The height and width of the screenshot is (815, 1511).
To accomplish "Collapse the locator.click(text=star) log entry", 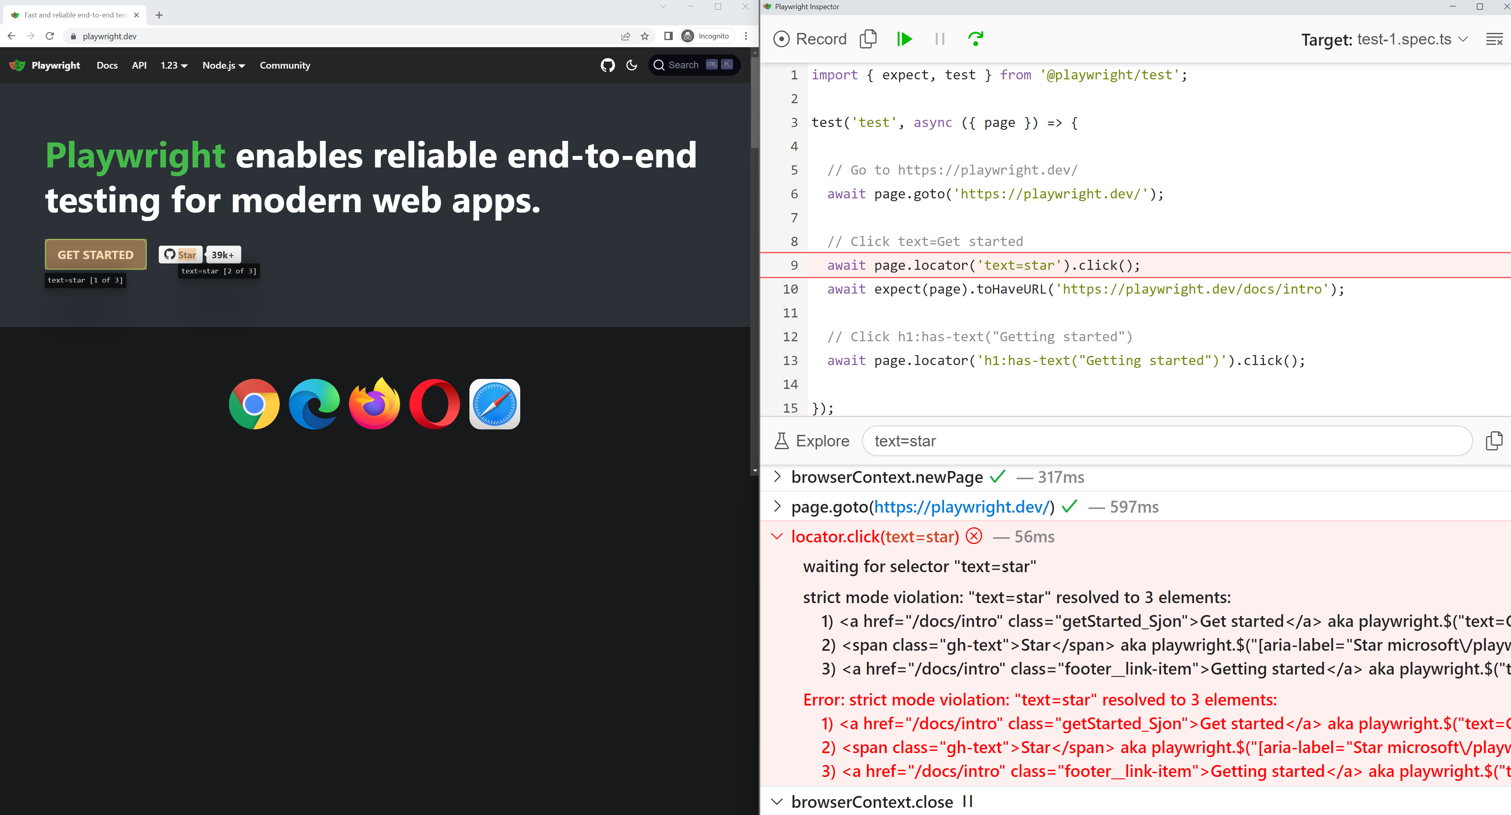I will (x=777, y=536).
